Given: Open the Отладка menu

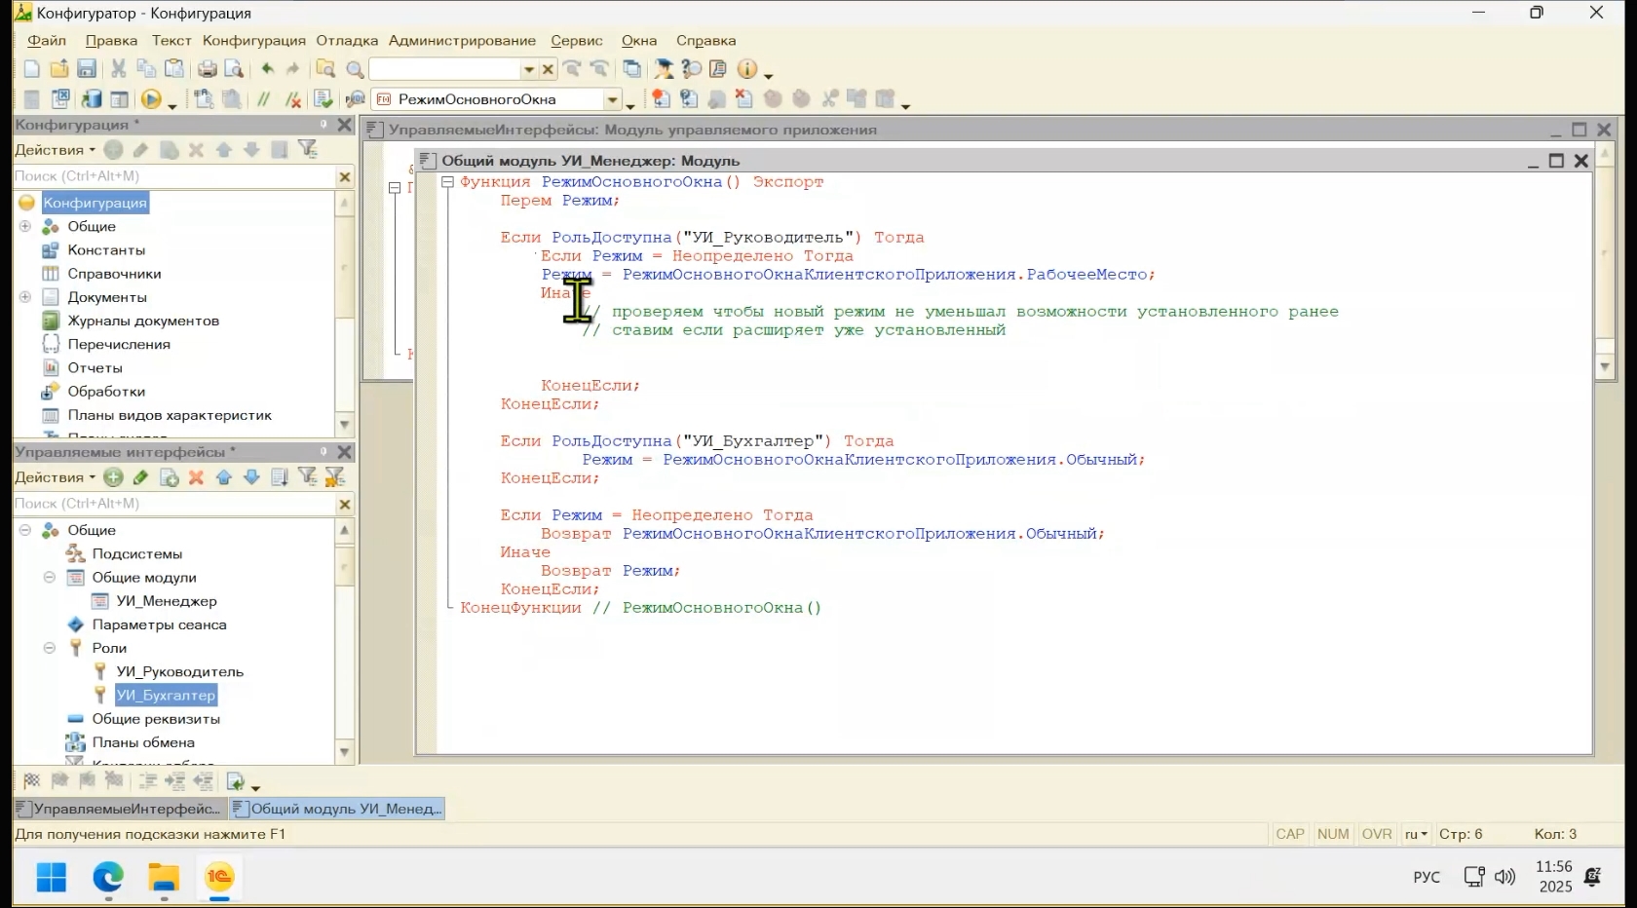Looking at the screenshot, I should point(347,41).
